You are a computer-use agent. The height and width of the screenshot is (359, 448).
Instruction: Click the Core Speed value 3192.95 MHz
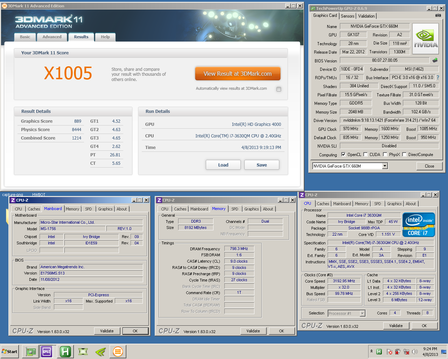tap(344, 281)
